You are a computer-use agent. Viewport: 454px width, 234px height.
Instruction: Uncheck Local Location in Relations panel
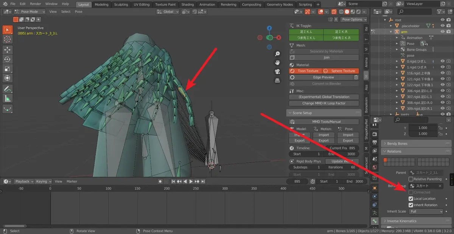(x=410, y=198)
